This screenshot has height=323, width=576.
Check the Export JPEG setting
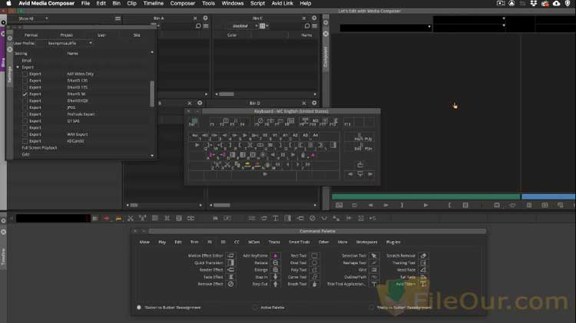pyautogui.click(x=25, y=107)
